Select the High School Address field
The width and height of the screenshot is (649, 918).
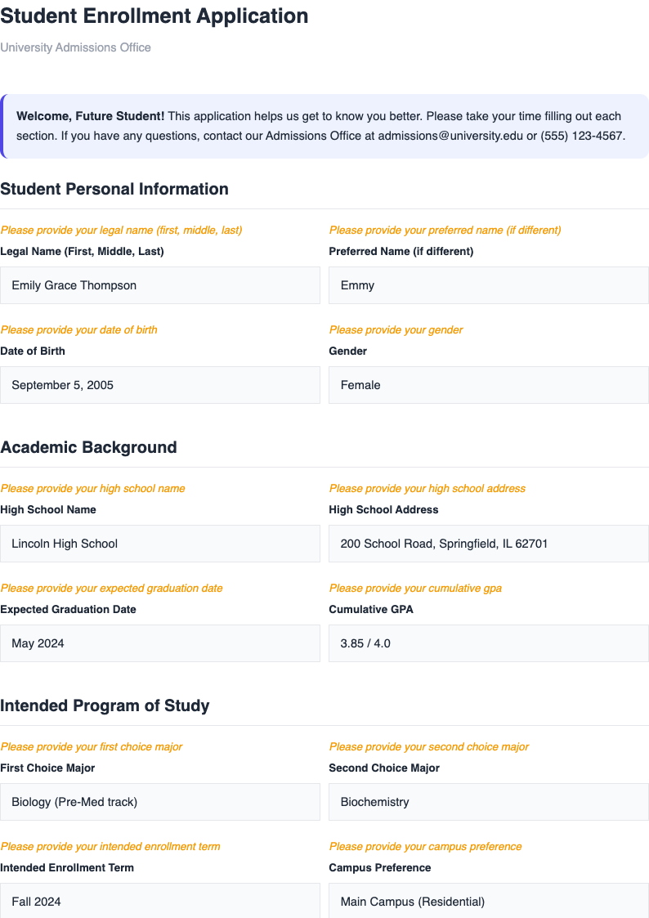[x=488, y=543]
